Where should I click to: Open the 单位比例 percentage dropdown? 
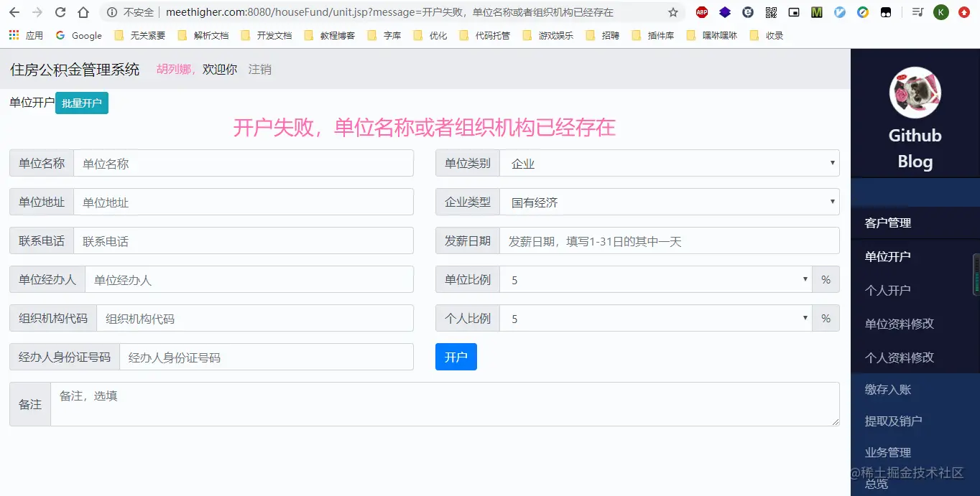656,279
